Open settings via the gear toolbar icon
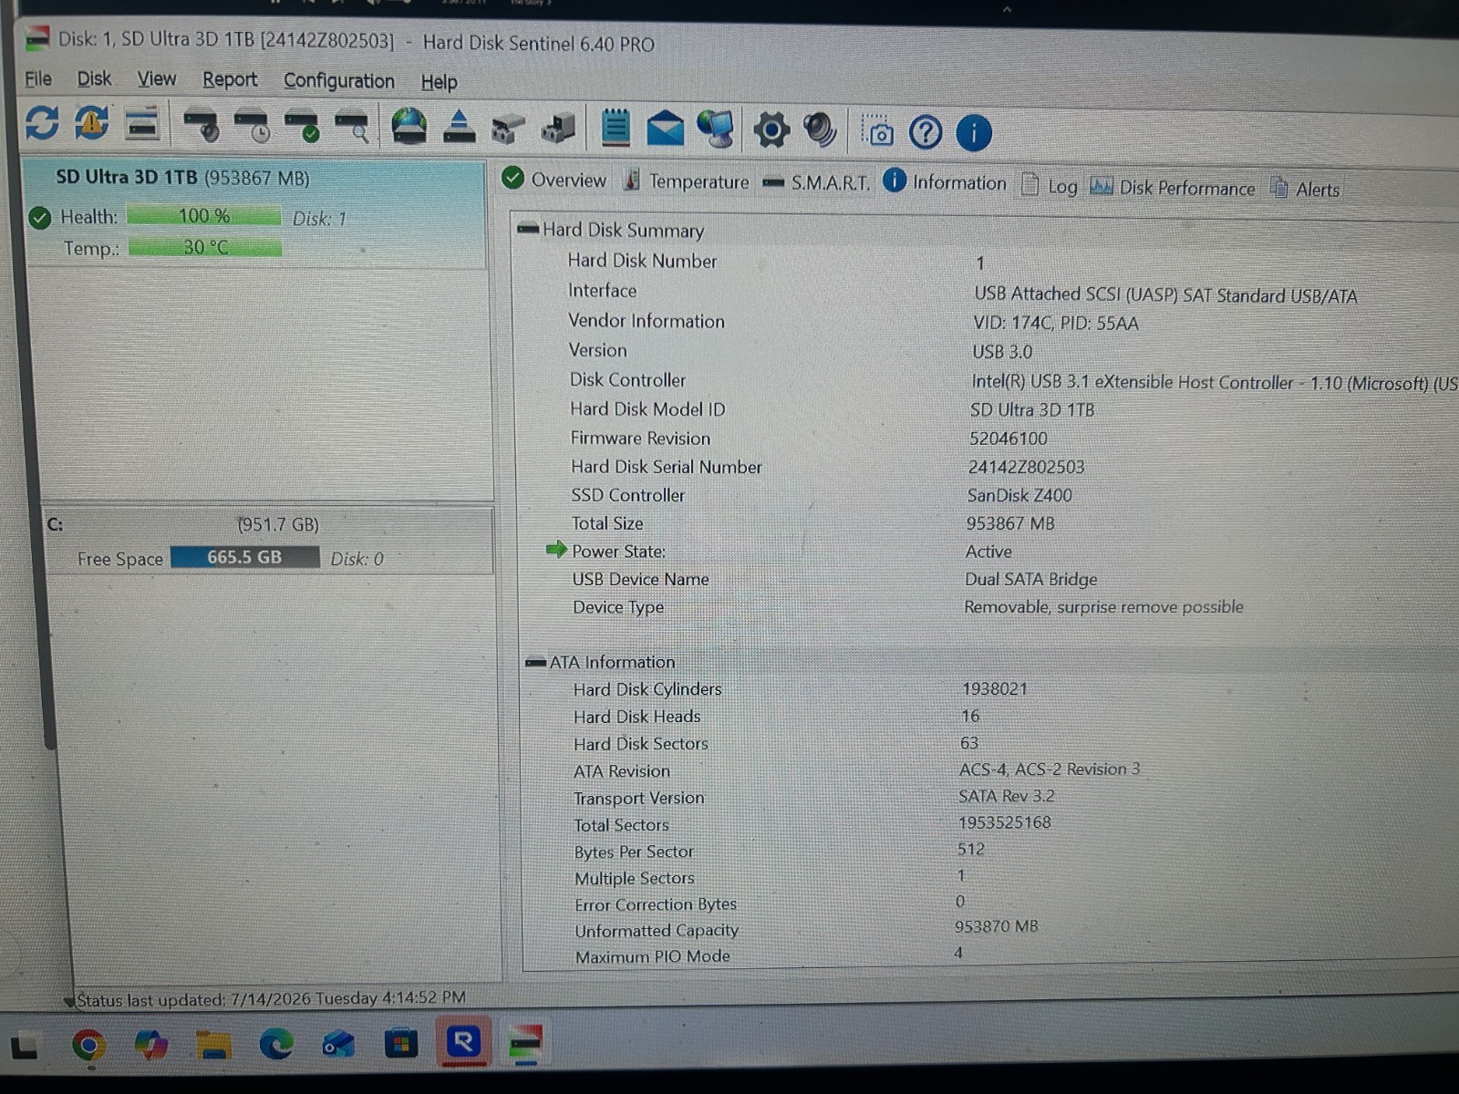 pos(771,130)
